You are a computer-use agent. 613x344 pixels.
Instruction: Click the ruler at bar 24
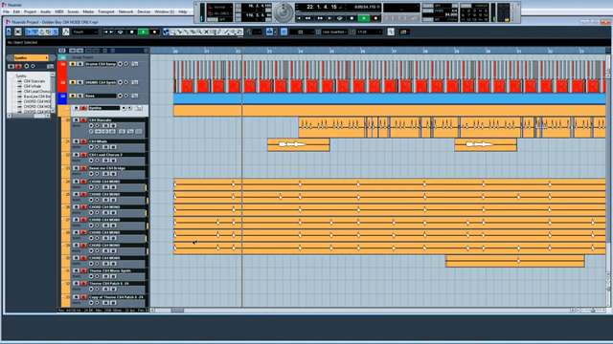(300, 51)
